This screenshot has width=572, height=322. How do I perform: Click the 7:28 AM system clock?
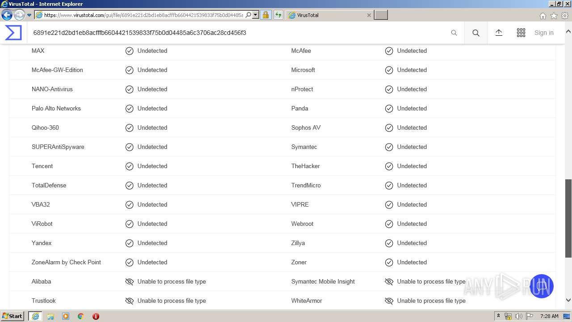click(x=549, y=316)
